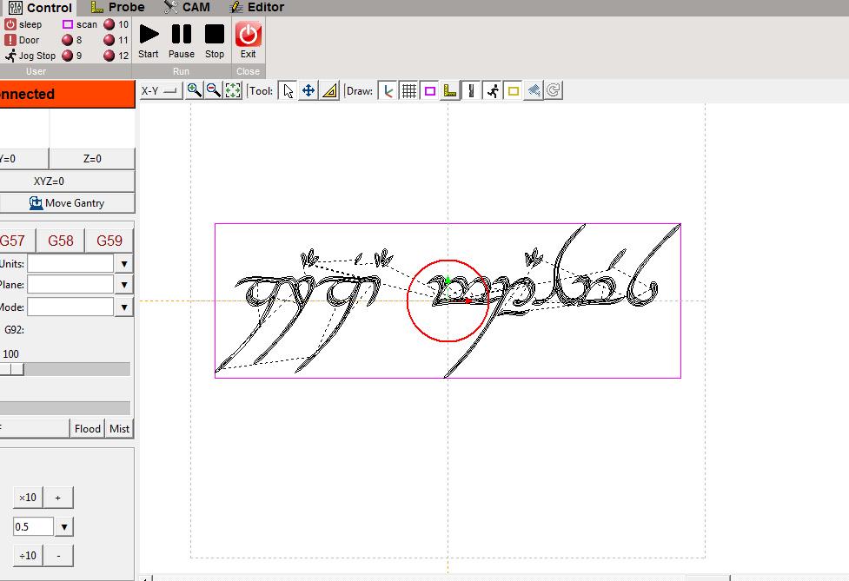Toggle the grid display

(408, 91)
